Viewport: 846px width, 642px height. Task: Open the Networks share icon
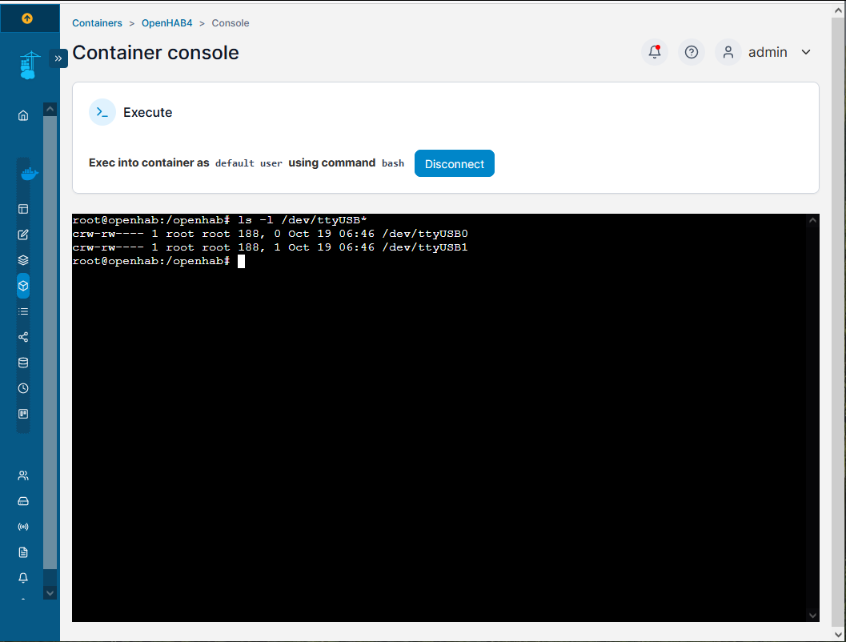click(23, 337)
